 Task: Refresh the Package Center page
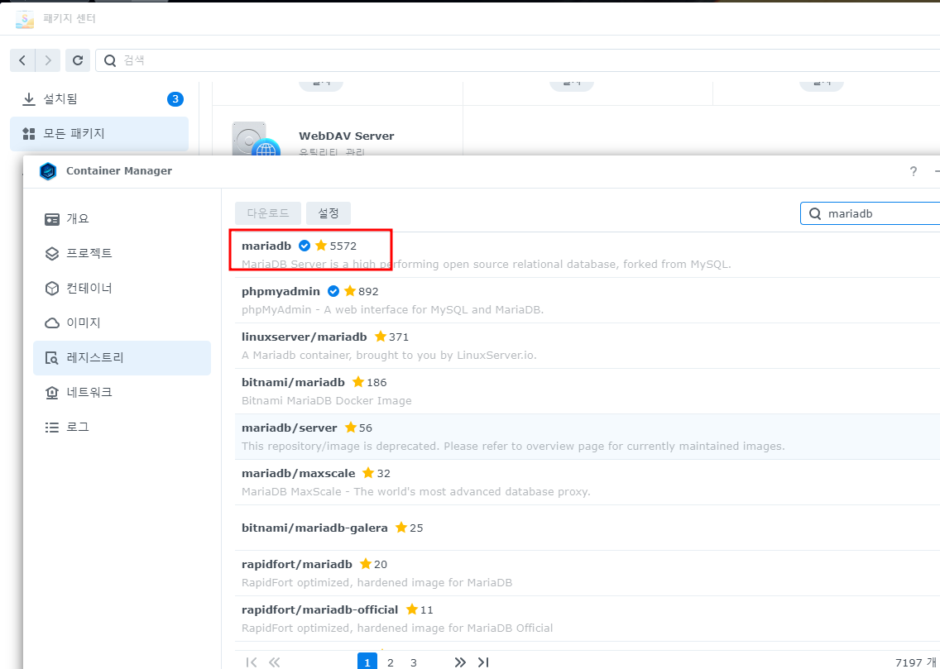(x=77, y=60)
